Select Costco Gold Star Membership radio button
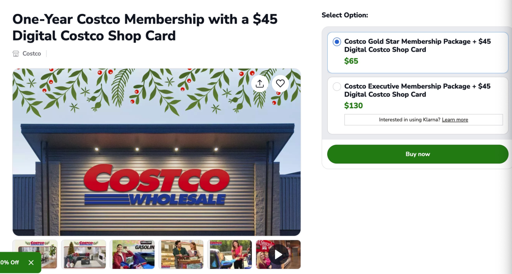The height and width of the screenshot is (274, 512). tap(337, 42)
